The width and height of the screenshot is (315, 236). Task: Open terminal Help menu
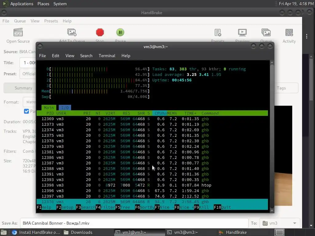(x=126, y=56)
